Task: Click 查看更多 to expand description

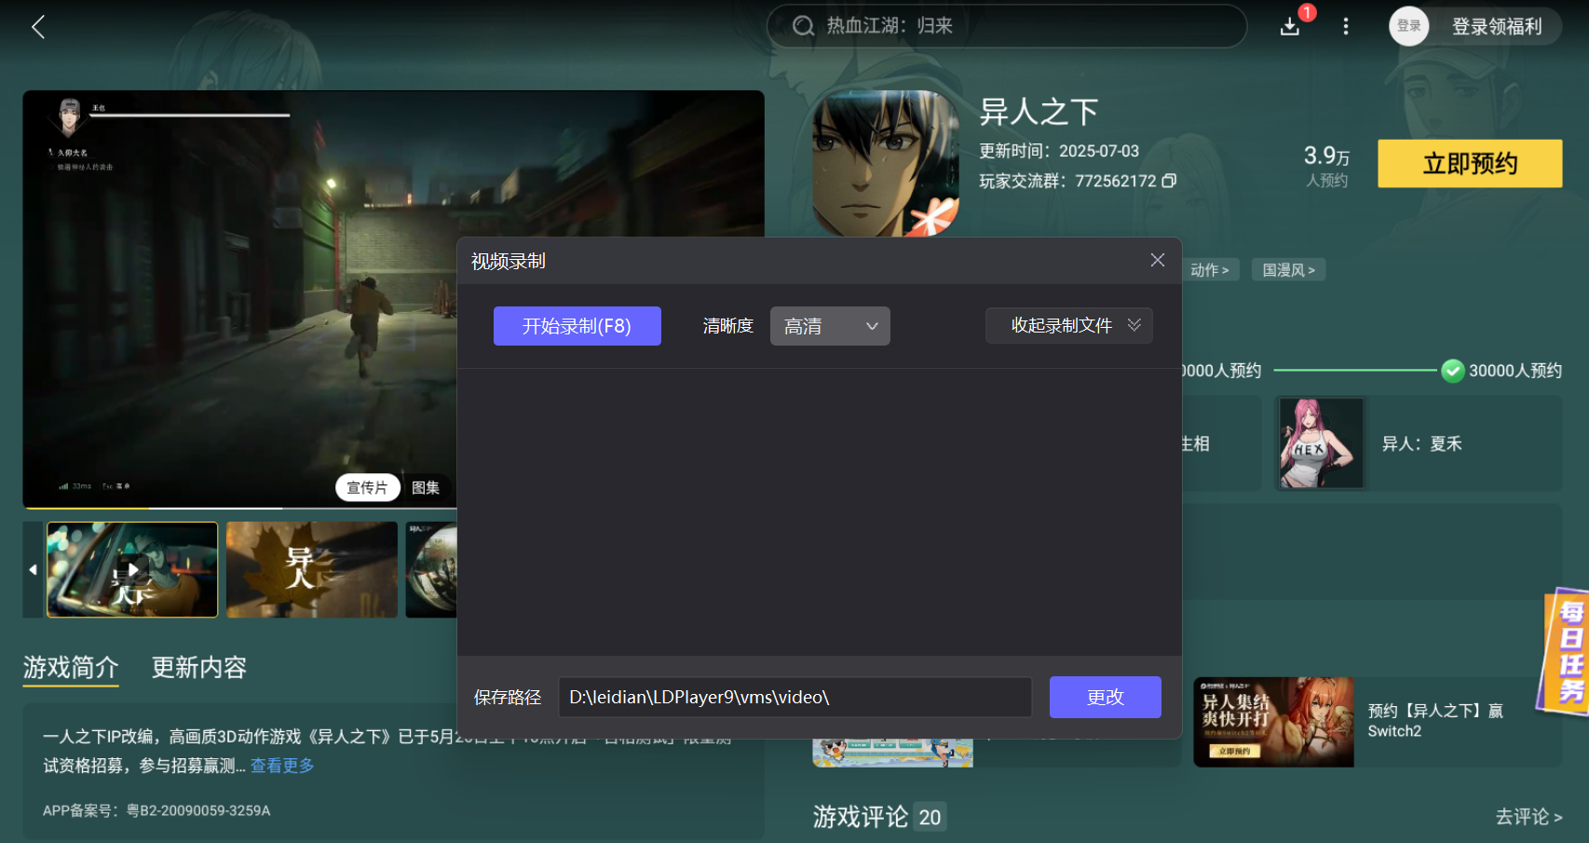Action: click(282, 766)
